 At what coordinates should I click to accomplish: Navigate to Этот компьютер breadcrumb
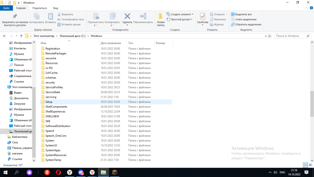click(44, 36)
